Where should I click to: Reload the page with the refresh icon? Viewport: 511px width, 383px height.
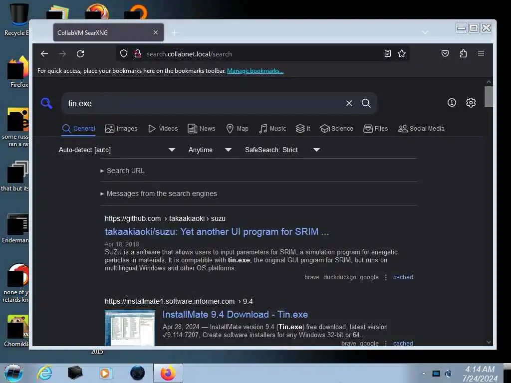click(x=80, y=54)
